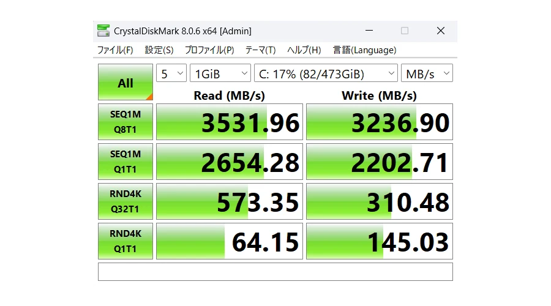Change the MB/s unit dropdown
Viewport: 551px width, 306px height.
(x=427, y=73)
